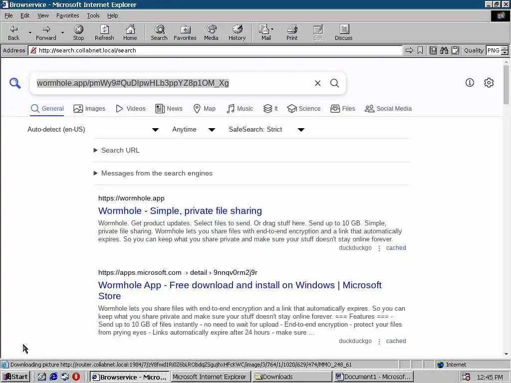Open the Tools menu
The height and width of the screenshot is (383, 511).
coord(93,15)
